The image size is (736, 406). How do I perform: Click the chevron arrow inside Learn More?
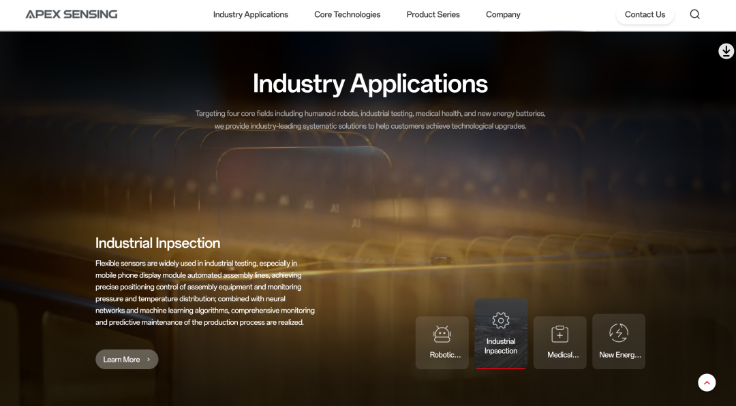tap(149, 360)
